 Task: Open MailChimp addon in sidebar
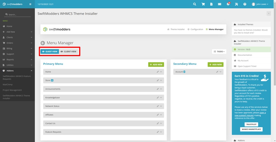8,85
